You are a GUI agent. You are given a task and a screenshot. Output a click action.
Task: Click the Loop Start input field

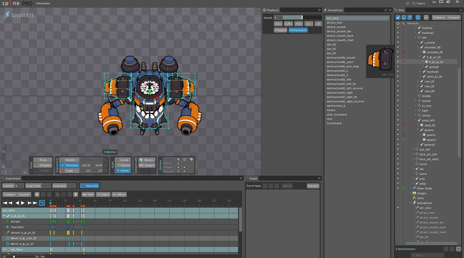point(38,186)
